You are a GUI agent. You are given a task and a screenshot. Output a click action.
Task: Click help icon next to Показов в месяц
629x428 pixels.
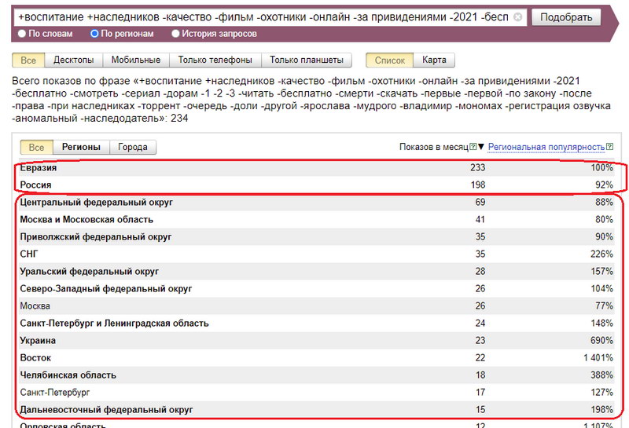[x=473, y=147]
